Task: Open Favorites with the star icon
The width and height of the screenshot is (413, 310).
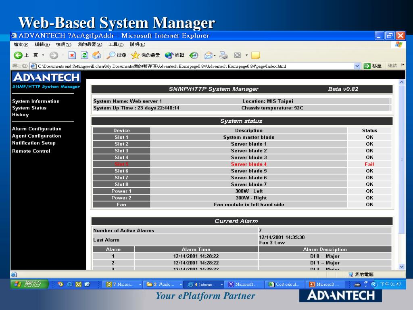Action: (135, 55)
